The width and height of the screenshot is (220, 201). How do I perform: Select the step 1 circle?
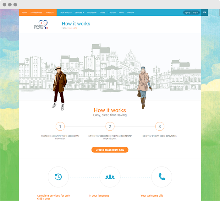60,127
